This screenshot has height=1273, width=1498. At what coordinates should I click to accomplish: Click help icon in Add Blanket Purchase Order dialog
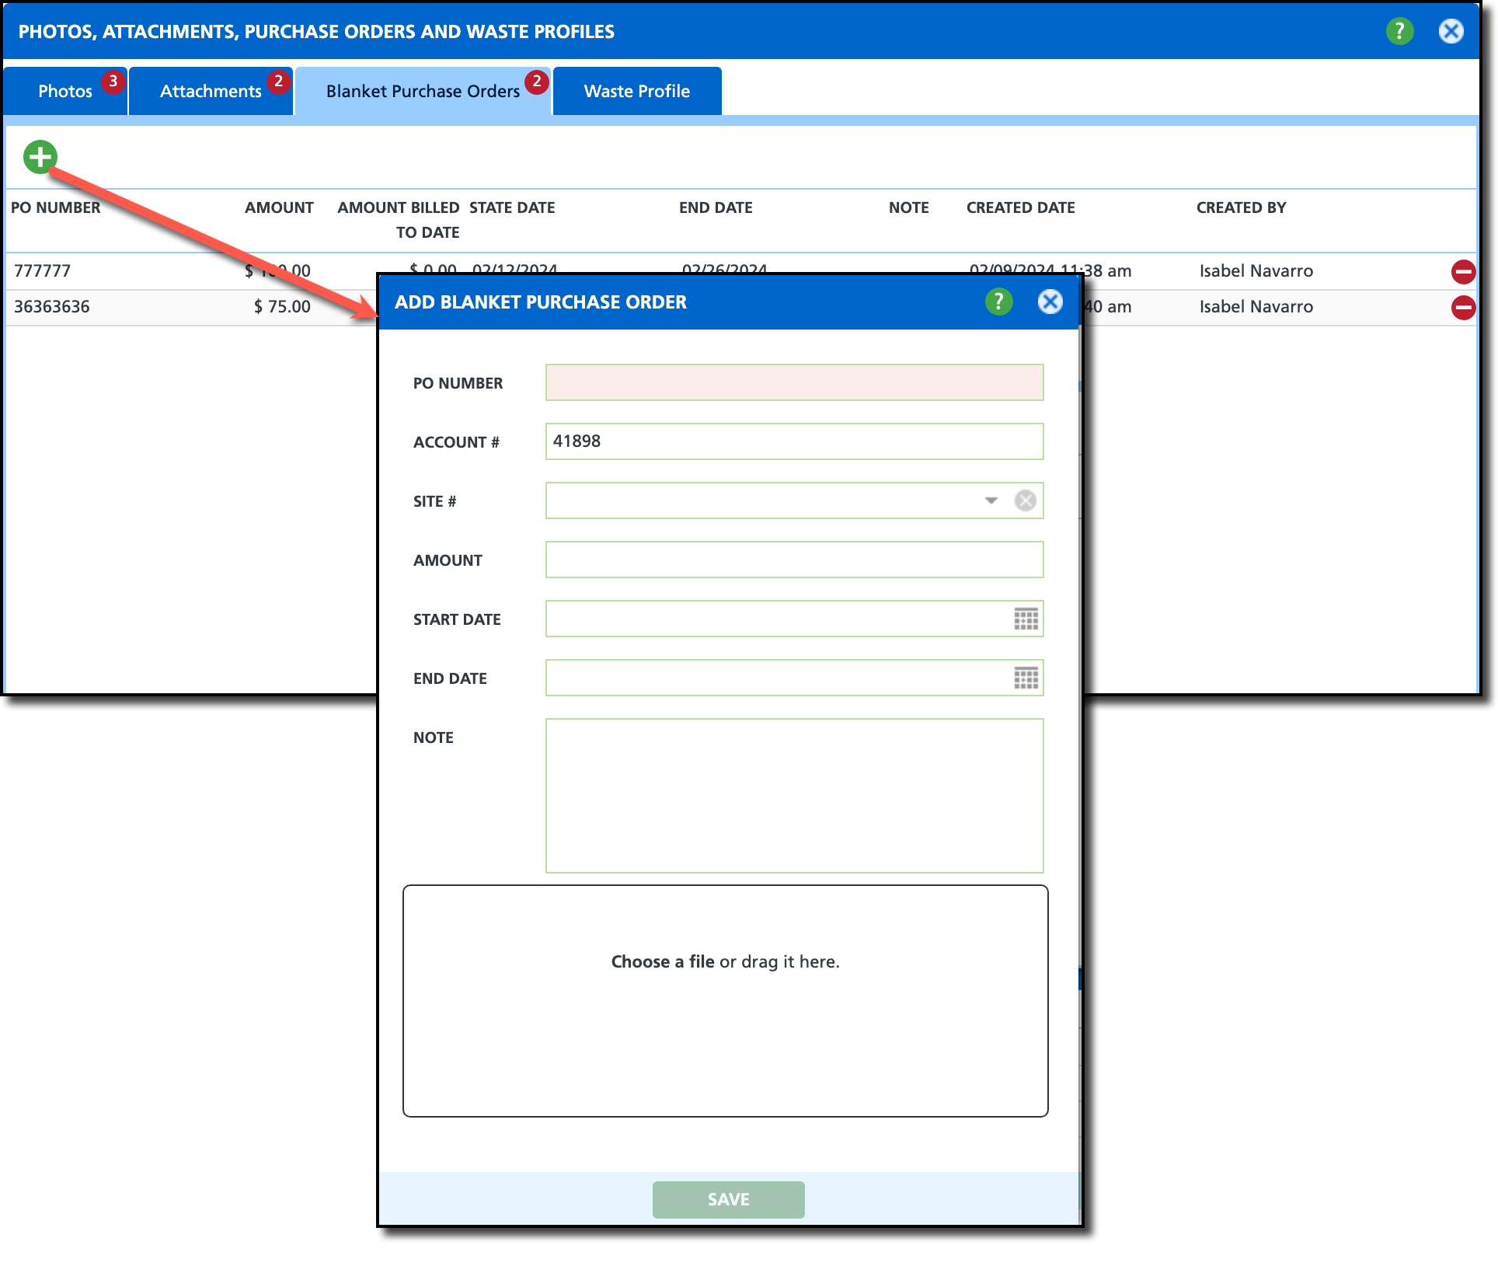[x=998, y=302]
